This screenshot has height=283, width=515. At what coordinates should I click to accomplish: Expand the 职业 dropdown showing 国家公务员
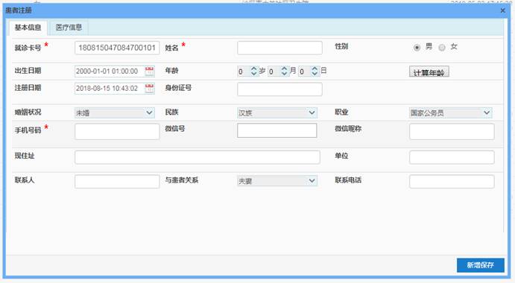[x=451, y=112]
